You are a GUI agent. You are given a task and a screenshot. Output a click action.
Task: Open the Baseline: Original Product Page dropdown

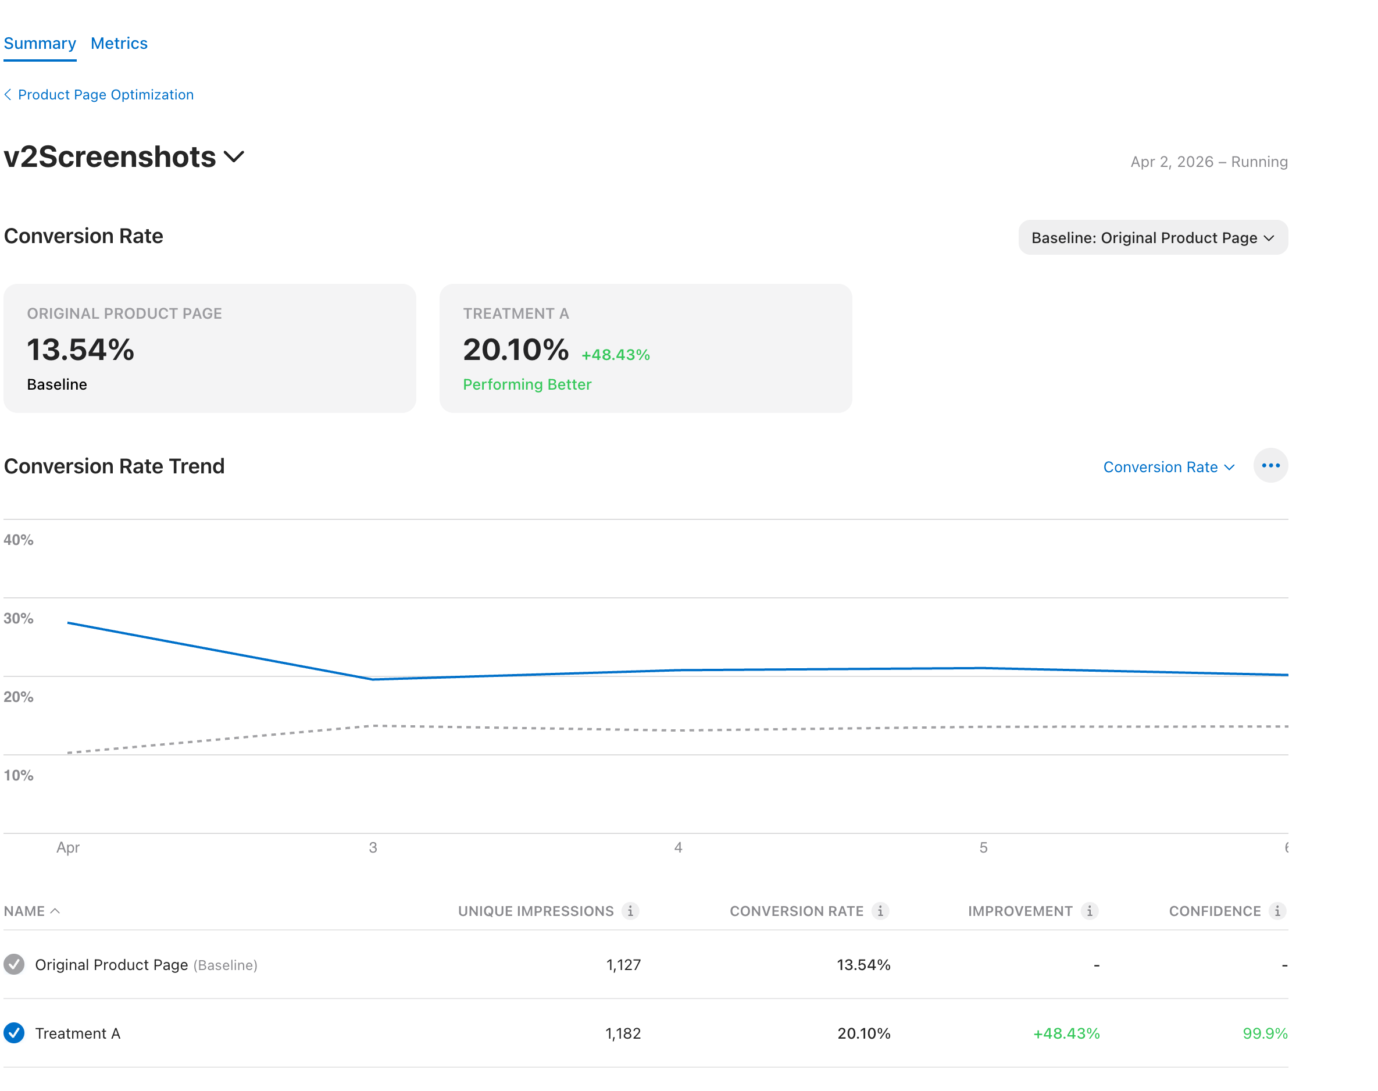1152,237
